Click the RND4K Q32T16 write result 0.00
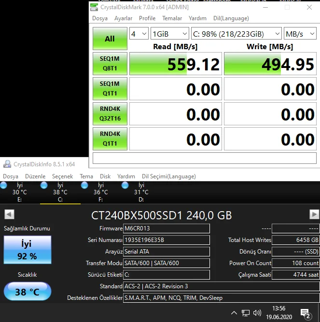 (x=270, y=114)
